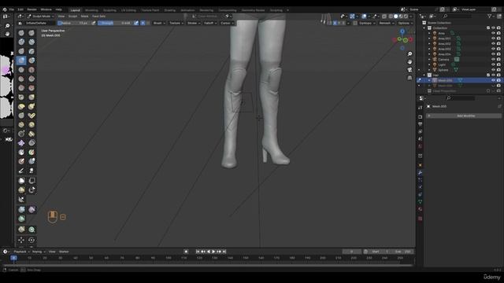Select the Clay Strips brush
The image size is (504, 283).
[31, 42]
